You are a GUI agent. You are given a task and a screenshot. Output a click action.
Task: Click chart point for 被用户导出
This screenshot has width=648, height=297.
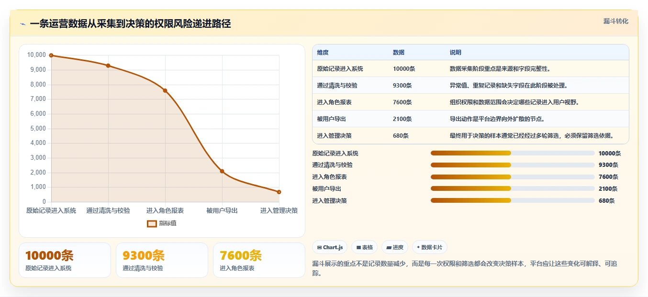pos(222,171)
